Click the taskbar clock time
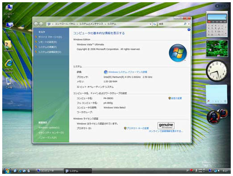 (x=225, y=171)
